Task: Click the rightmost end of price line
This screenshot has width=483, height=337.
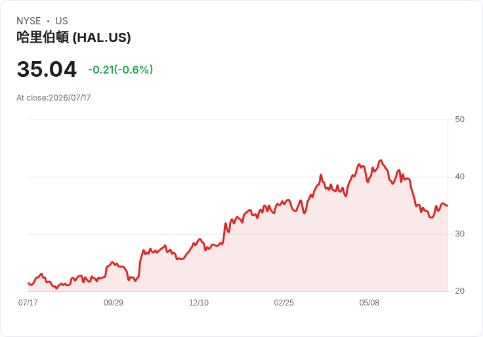Action: pos(448,206)
